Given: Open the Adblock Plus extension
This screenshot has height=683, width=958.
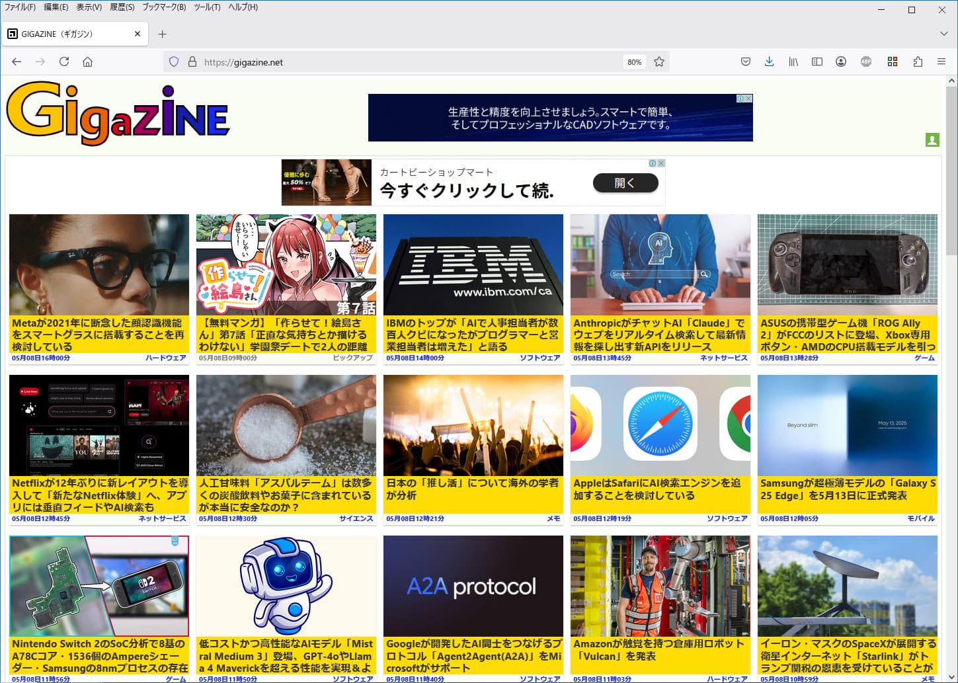Looking at the screenshot, I should (866, 61).
